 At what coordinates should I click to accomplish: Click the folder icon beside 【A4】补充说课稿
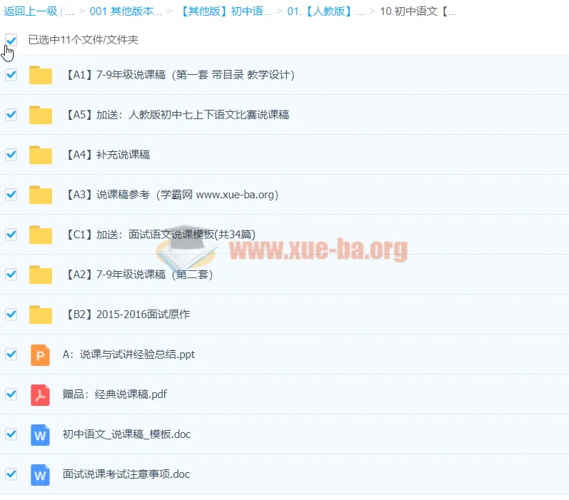pos(41,155)
